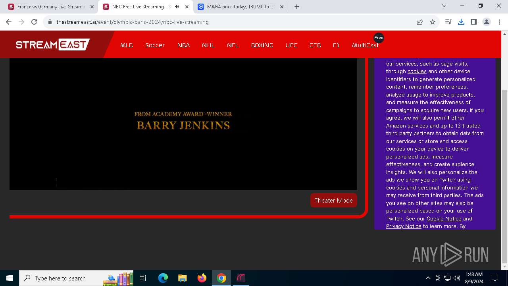View site information padlock icon
The height and width of the screenshot is (286, 508).
(x=50, y=22)
